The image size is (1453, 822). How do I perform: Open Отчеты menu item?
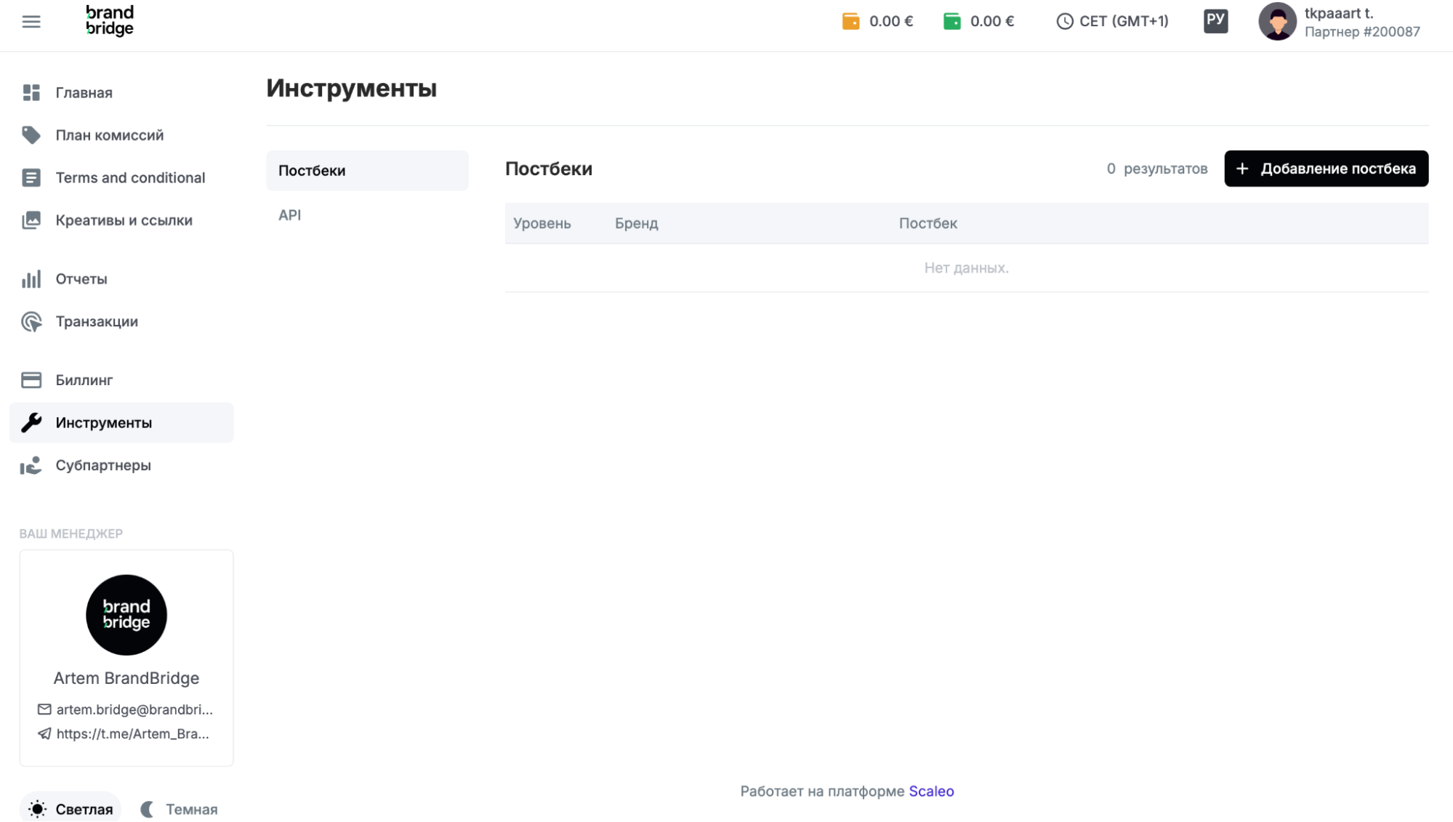[121, 279]
